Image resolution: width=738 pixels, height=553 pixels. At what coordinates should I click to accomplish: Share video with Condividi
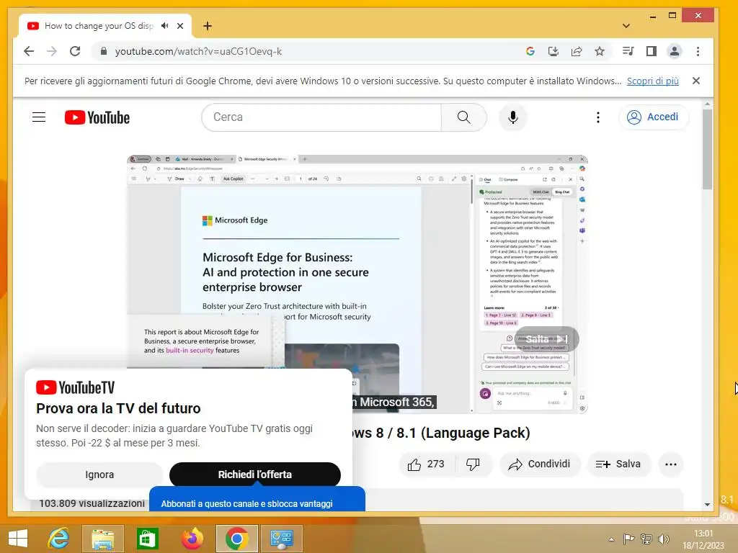click(540, 464)
